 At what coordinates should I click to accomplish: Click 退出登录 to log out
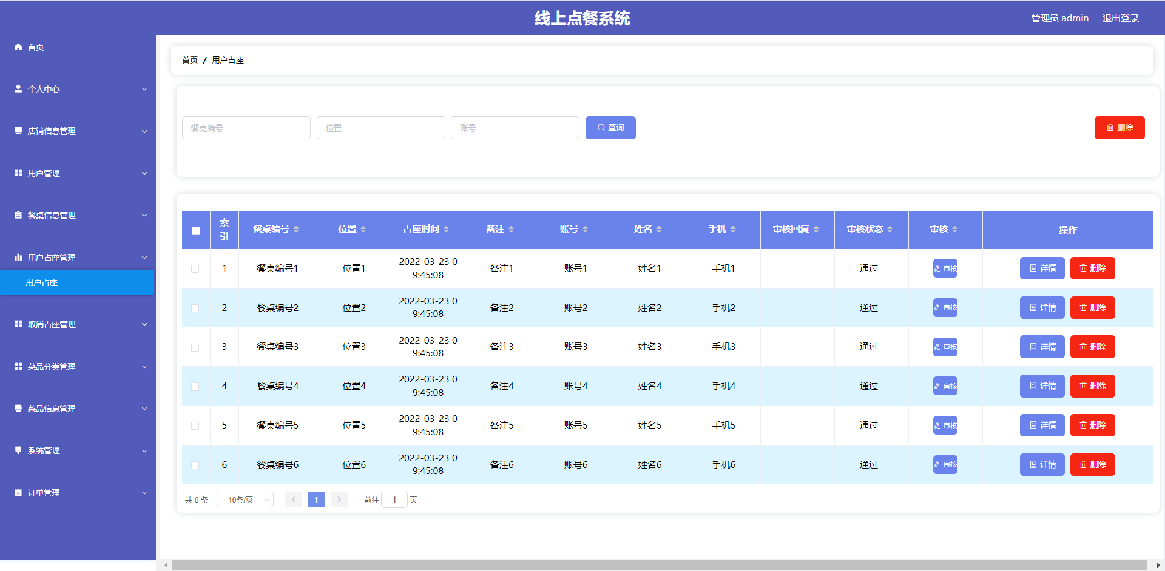coord(1120,18)
